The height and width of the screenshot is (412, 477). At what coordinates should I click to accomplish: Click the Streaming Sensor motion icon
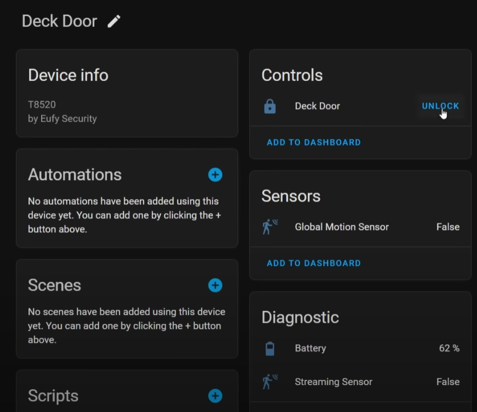point(270,382)
